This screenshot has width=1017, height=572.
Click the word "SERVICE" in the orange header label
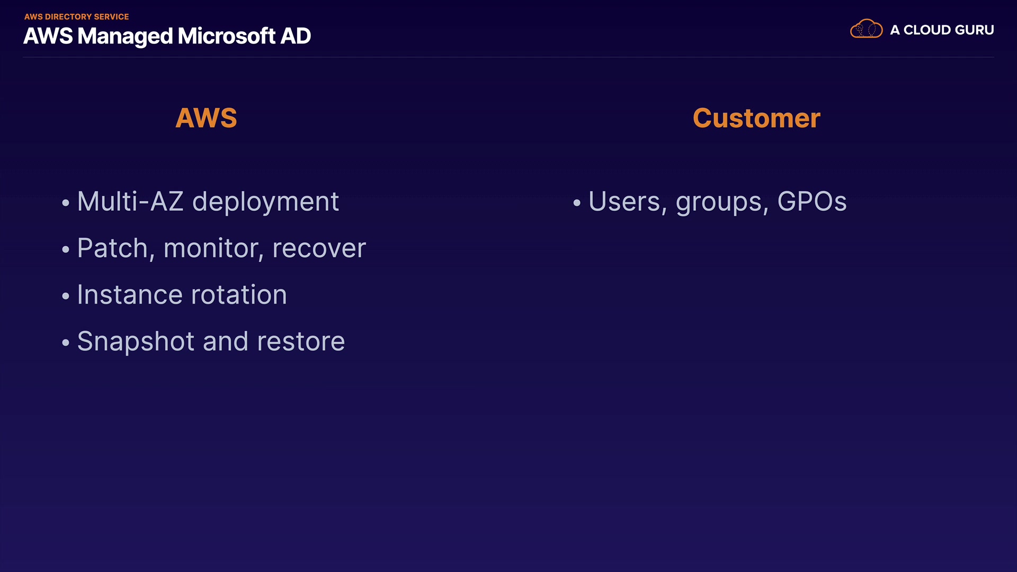(111, 17)
